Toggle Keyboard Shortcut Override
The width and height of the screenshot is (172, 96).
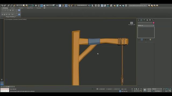60,5
